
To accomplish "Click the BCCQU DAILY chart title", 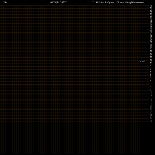I will (58, 2).
